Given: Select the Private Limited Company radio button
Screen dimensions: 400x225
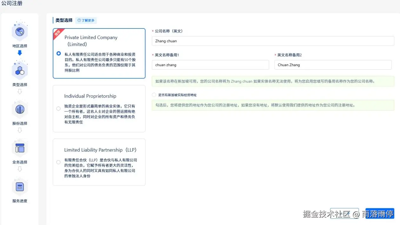Looking at the screenshot, I should coord(58,53).
